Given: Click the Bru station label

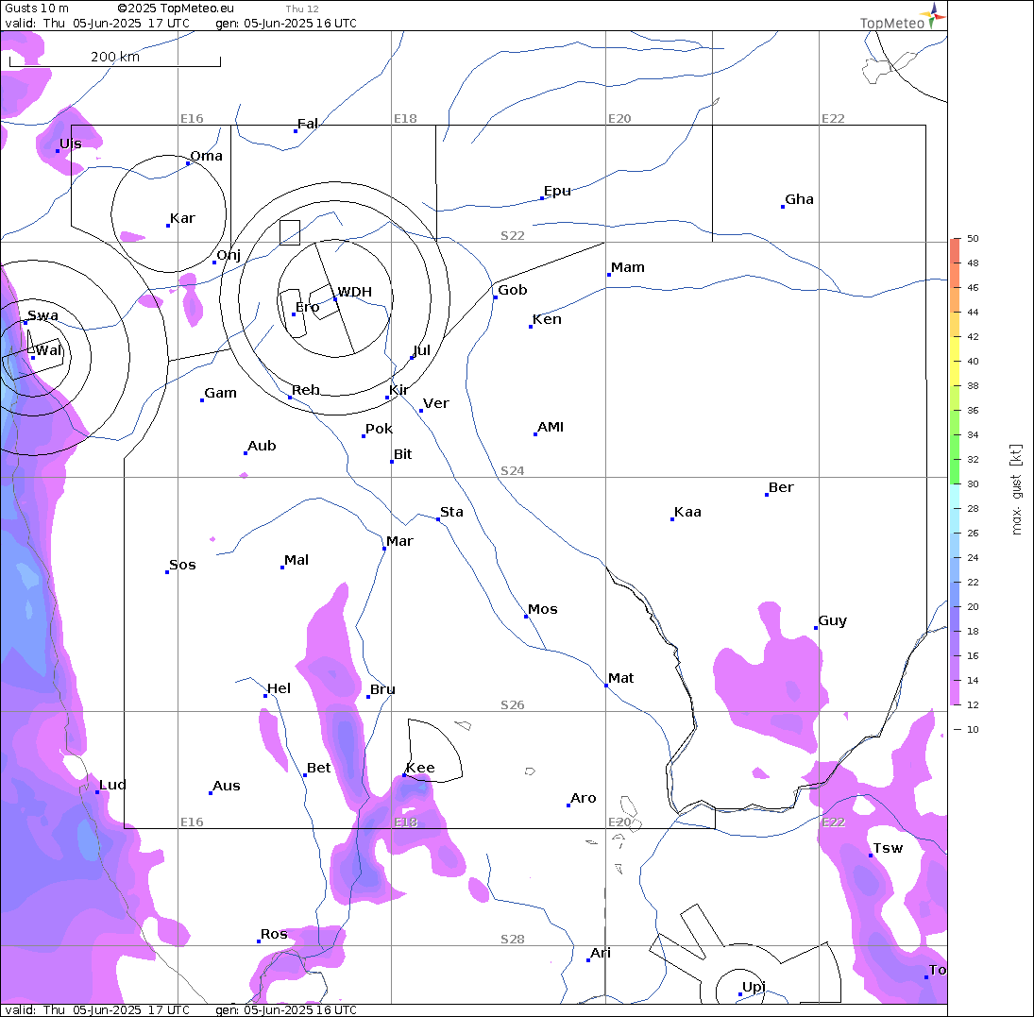Looking at the screenshot, I should point(383,689).
